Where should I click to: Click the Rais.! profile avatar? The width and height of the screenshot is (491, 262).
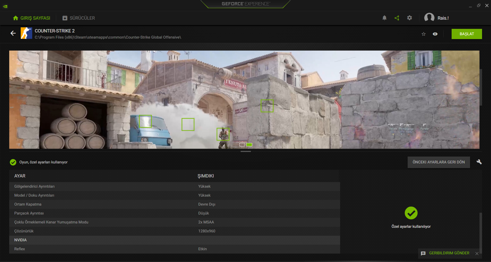pyautogui.click(x=429, y=18)
